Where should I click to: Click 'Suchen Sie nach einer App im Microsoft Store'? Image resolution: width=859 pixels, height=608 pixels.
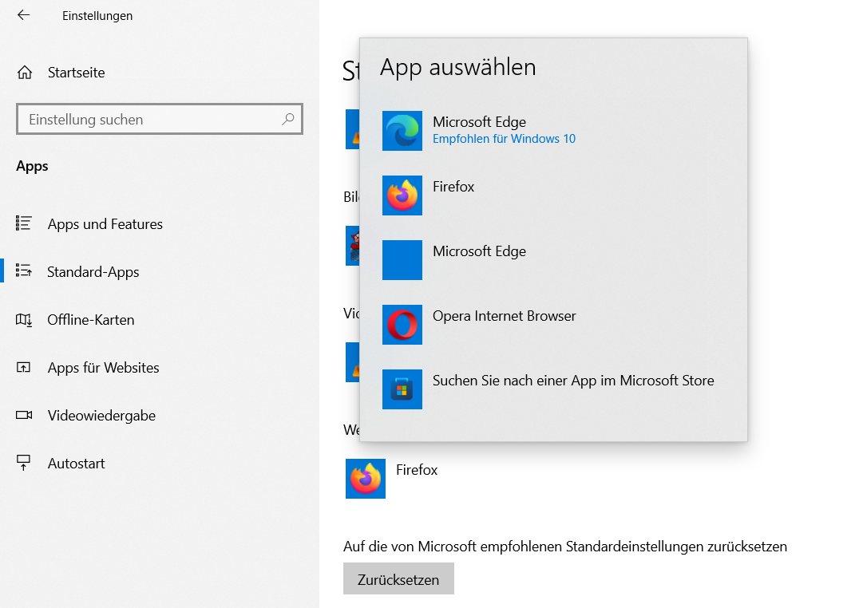pos(573,381)
